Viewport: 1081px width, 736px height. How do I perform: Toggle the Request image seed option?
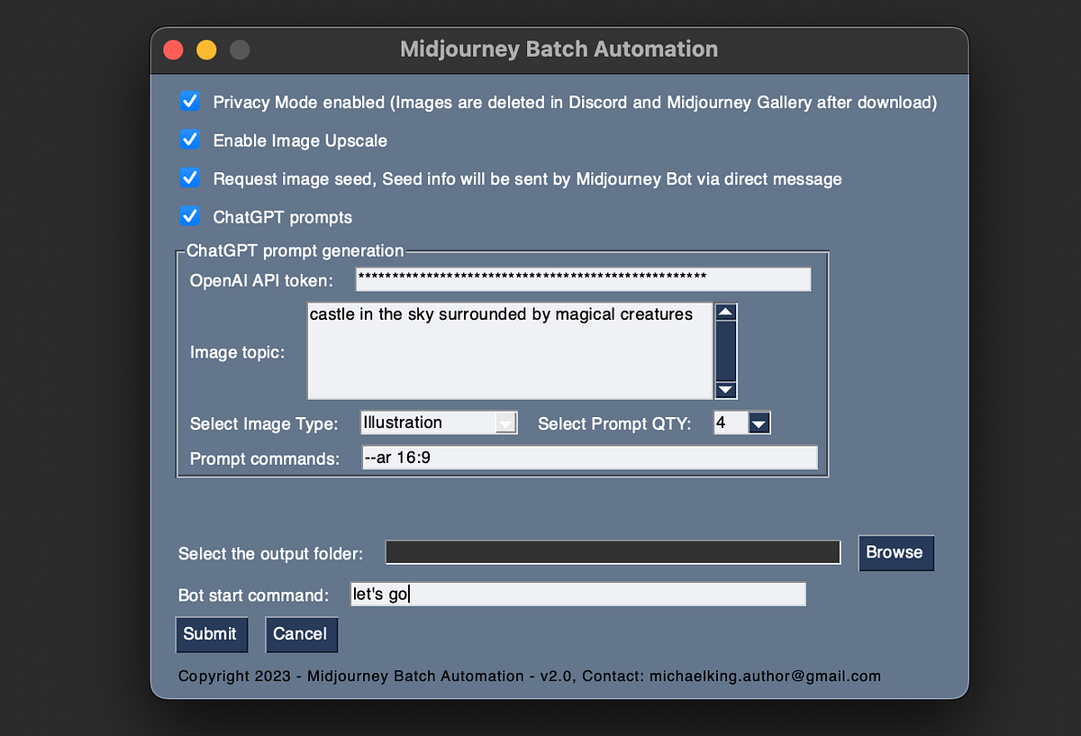pyautogui.click(x=189, y=178)
